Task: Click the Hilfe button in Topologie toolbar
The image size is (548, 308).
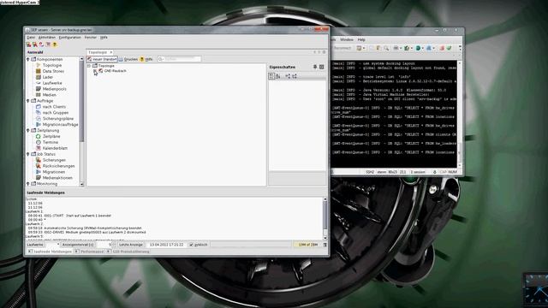Action: pos(146,59)
